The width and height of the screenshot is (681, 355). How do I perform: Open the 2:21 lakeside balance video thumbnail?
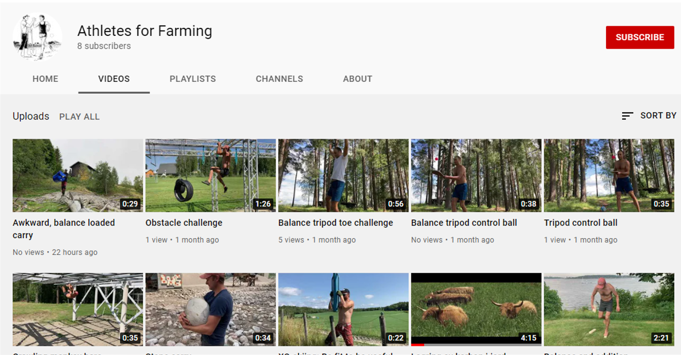pyautogui.click(x=609, y=309)
